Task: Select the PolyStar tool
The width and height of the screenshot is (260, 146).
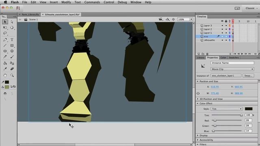Action: [x=12, y=51]
